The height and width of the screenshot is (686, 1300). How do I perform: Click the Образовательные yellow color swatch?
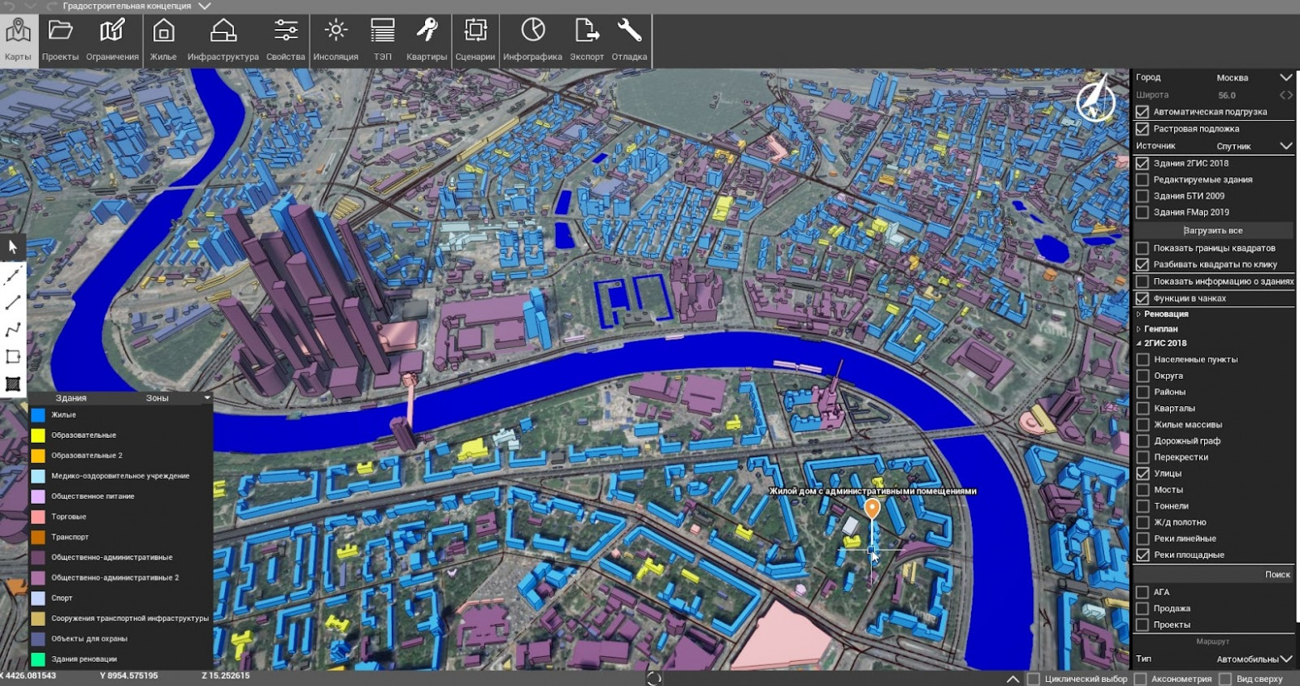(37, 435)
